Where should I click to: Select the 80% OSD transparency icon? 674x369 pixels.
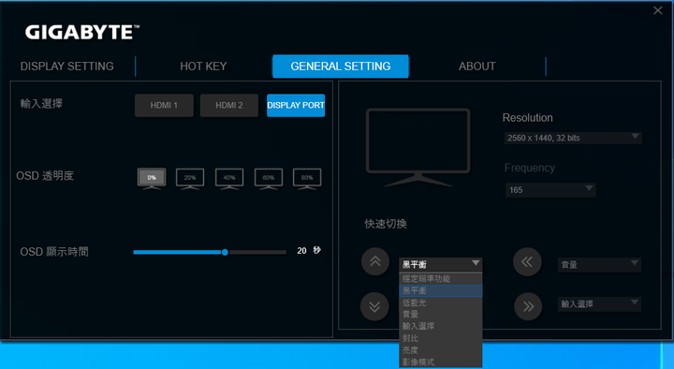point(307,179)
